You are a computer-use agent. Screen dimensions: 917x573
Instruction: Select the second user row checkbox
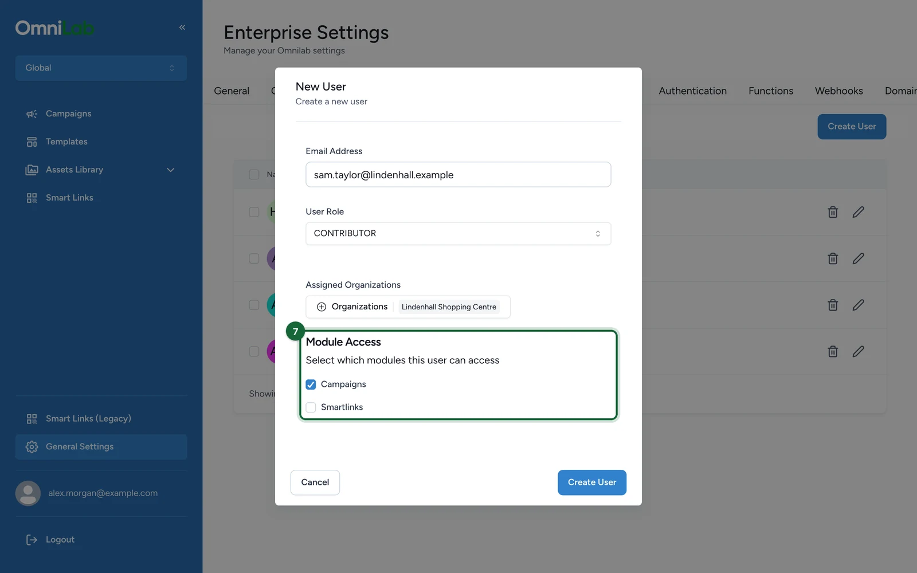pyautogui.click(x=254, y=258)
